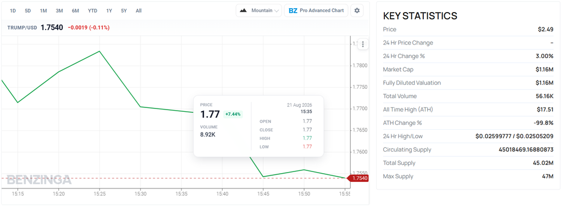Screen dimensions: 563x206
Task: Click the $17.51 All Time High value
Action: click(x=545, y=110)
